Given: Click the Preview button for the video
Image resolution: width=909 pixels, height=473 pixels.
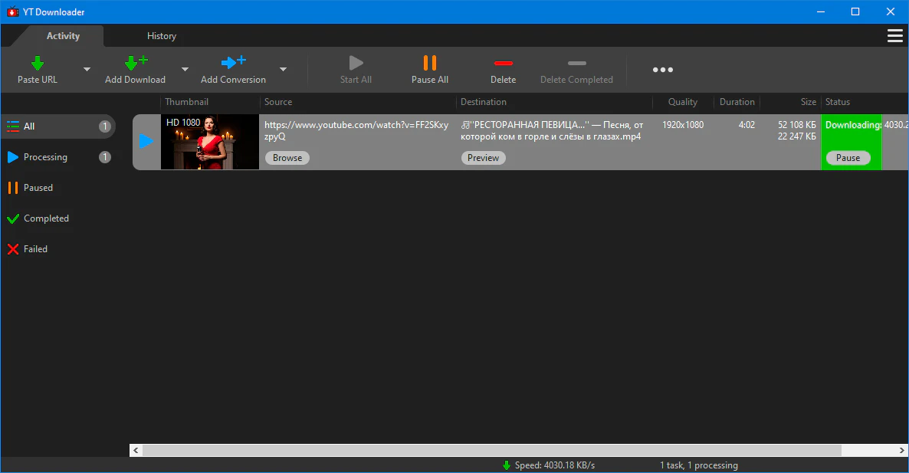Looking at the screenshot, I should coord(483,158).
